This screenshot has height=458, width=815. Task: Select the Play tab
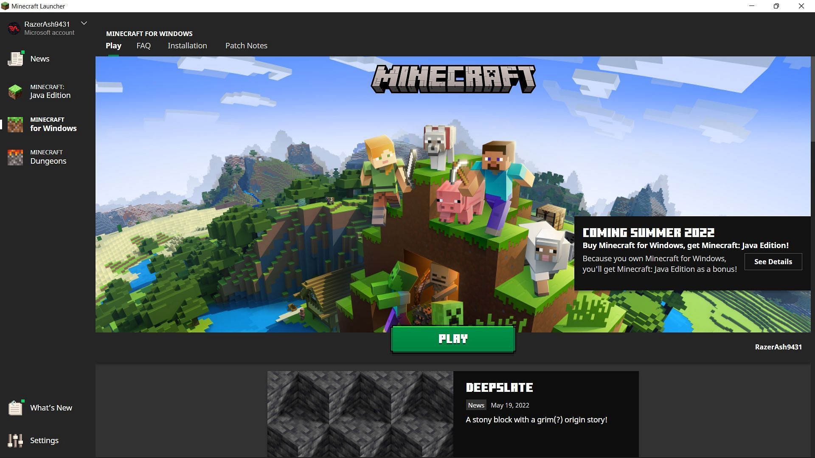(114, 45)
